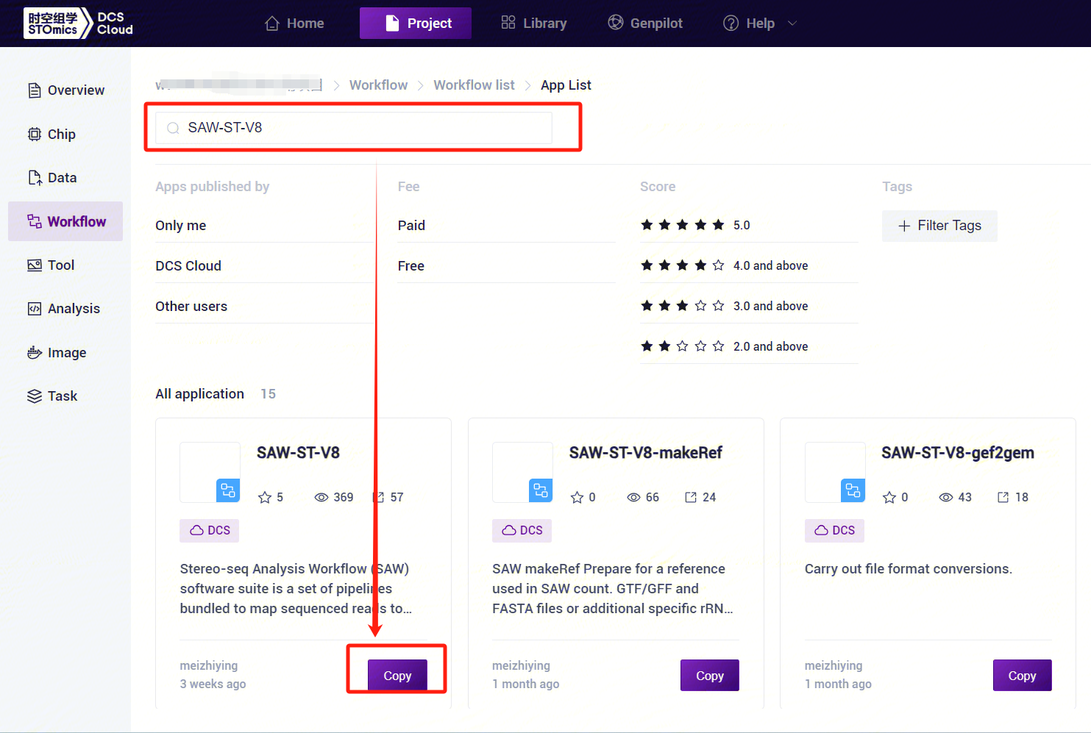Open the Task sidebar section
This screenshot has height=733, width=1091.
coord(65,396)
